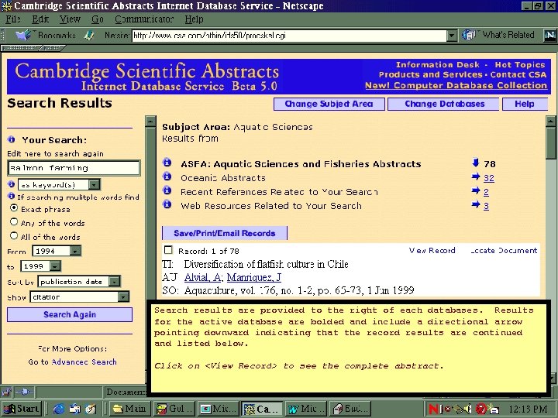Select the Exact phrase radio button

[14, 208]
